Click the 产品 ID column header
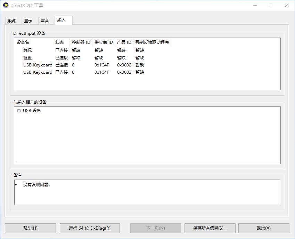The image size is (295, 239). (124, 42)
